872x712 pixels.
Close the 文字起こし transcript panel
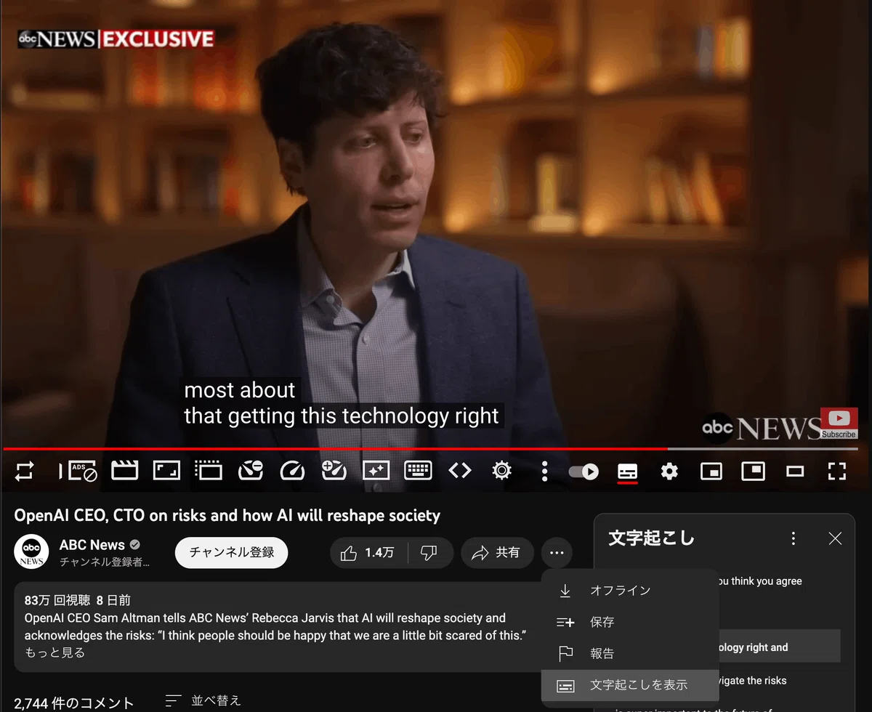pyautogui.click(x=835, y=538)
